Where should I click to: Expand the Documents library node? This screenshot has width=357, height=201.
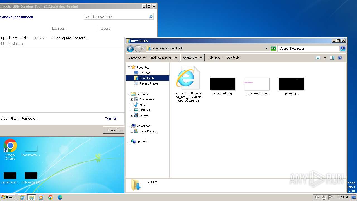[132, 99]
